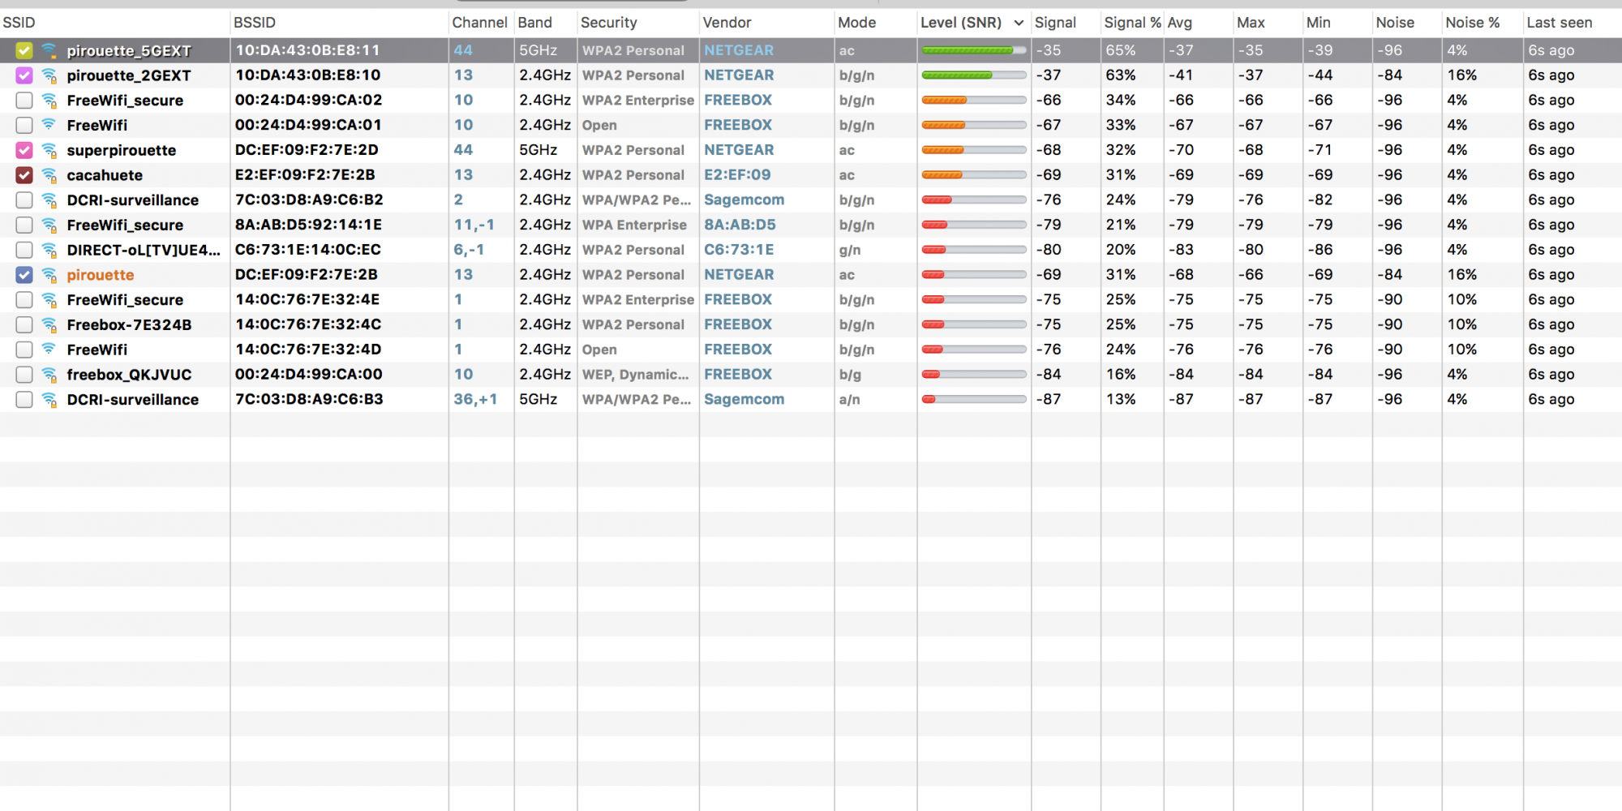Click vendor Sagemcom in channel 2 row
The image size is (1622, 811).
click(744, 200)
